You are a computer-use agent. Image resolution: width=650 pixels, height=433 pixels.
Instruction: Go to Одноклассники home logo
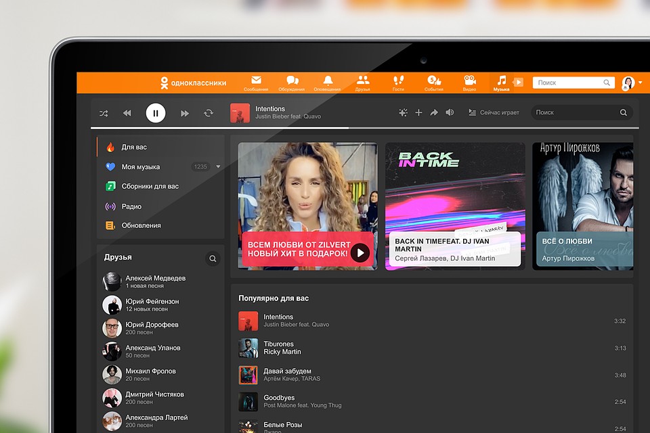(x=193, y=83)
